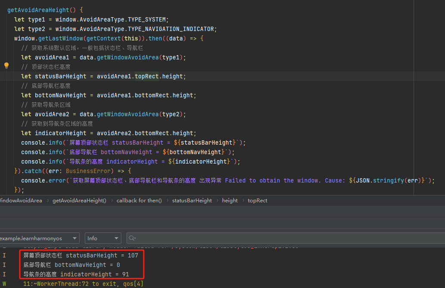Screen dimensions: 445x288
Task: Select getAvoidAreaHeight() breadcrumb
Action: pos(79,201)
